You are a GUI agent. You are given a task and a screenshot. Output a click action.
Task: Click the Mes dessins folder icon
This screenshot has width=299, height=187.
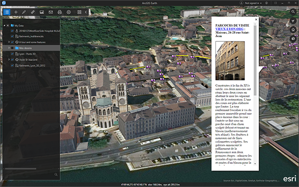pyautogui.click(x=17, y=48)
